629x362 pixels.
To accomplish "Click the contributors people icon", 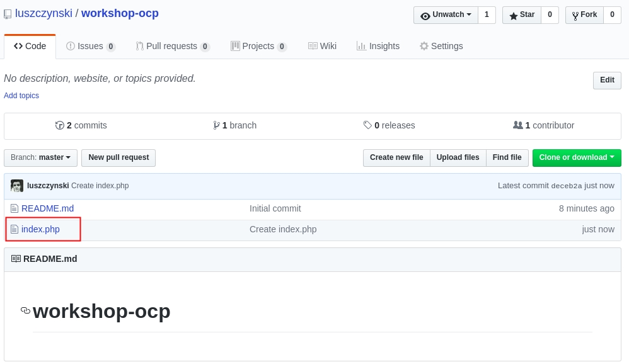I will pos(517,125).
